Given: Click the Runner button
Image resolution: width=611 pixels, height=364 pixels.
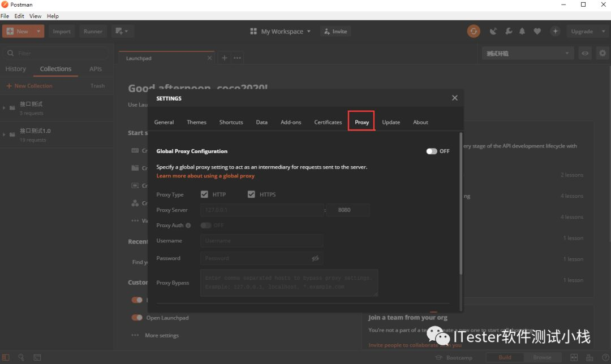Looking at the screenshot, I should click(93, 31).
